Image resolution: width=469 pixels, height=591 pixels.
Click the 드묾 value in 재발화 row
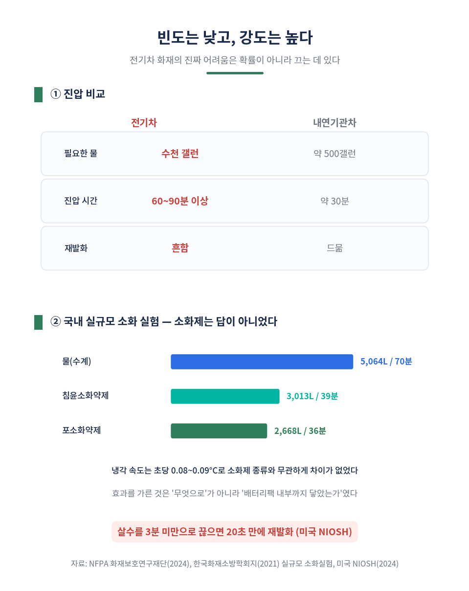(335, 248)
